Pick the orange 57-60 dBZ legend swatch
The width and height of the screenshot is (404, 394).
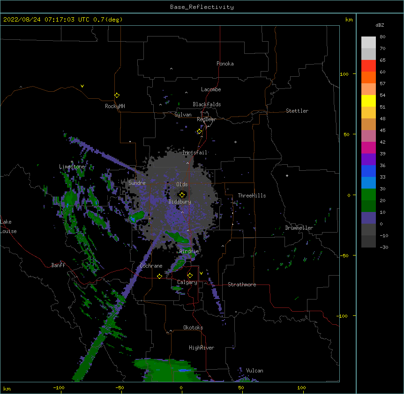point(368,77)
